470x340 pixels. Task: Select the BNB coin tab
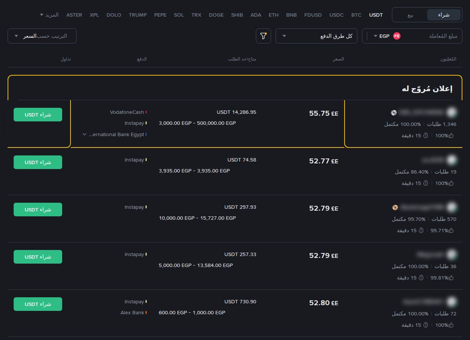click(291, 15)
